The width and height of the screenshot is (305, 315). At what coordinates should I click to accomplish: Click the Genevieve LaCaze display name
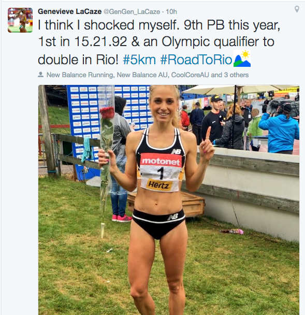69,11
